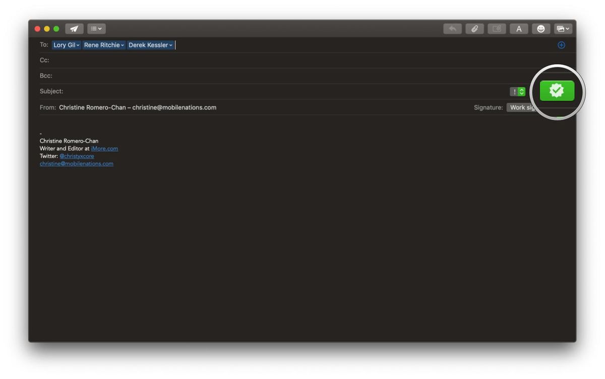Click the christine@mobilenations.com email link
Image resolution: width=605 pixels, height=379 pixels.
[x=76, y=163]
